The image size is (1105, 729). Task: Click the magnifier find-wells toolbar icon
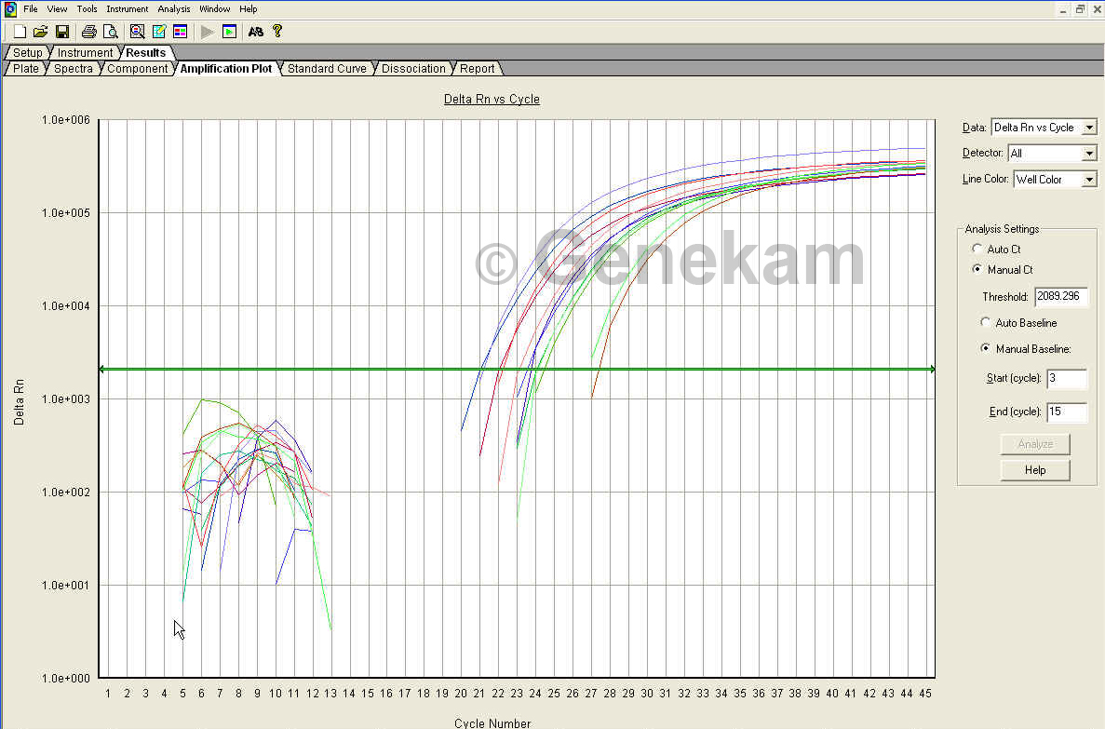coord(138,32)
